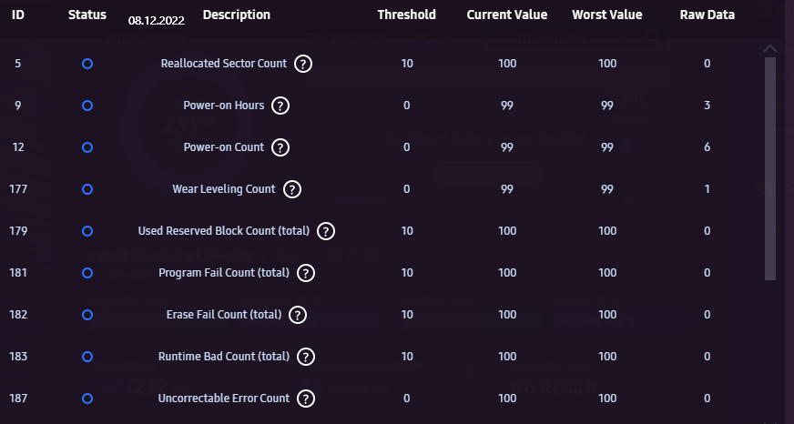Click the Description column header
794x424 pixels.
[x=237, y=15]
